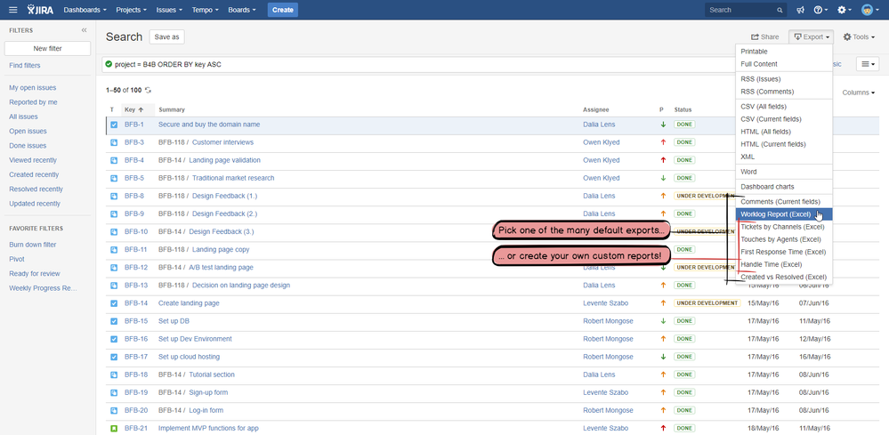Expand the Dashboards dropdown menu

(x=85, y=10)
